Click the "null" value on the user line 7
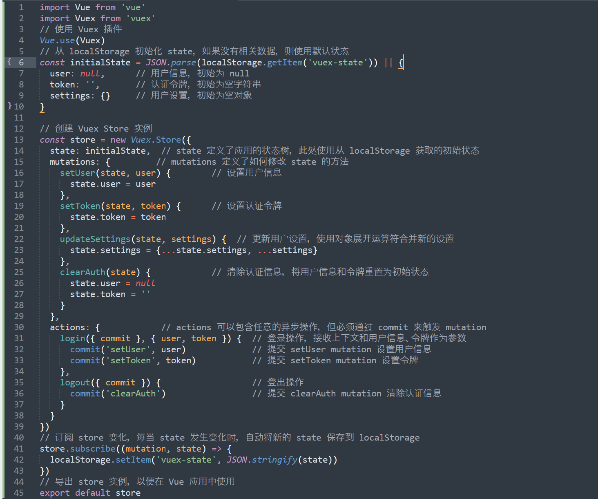The height and width of the screenshot is (499, 598). pyautogui.click(x=90, y=74)
